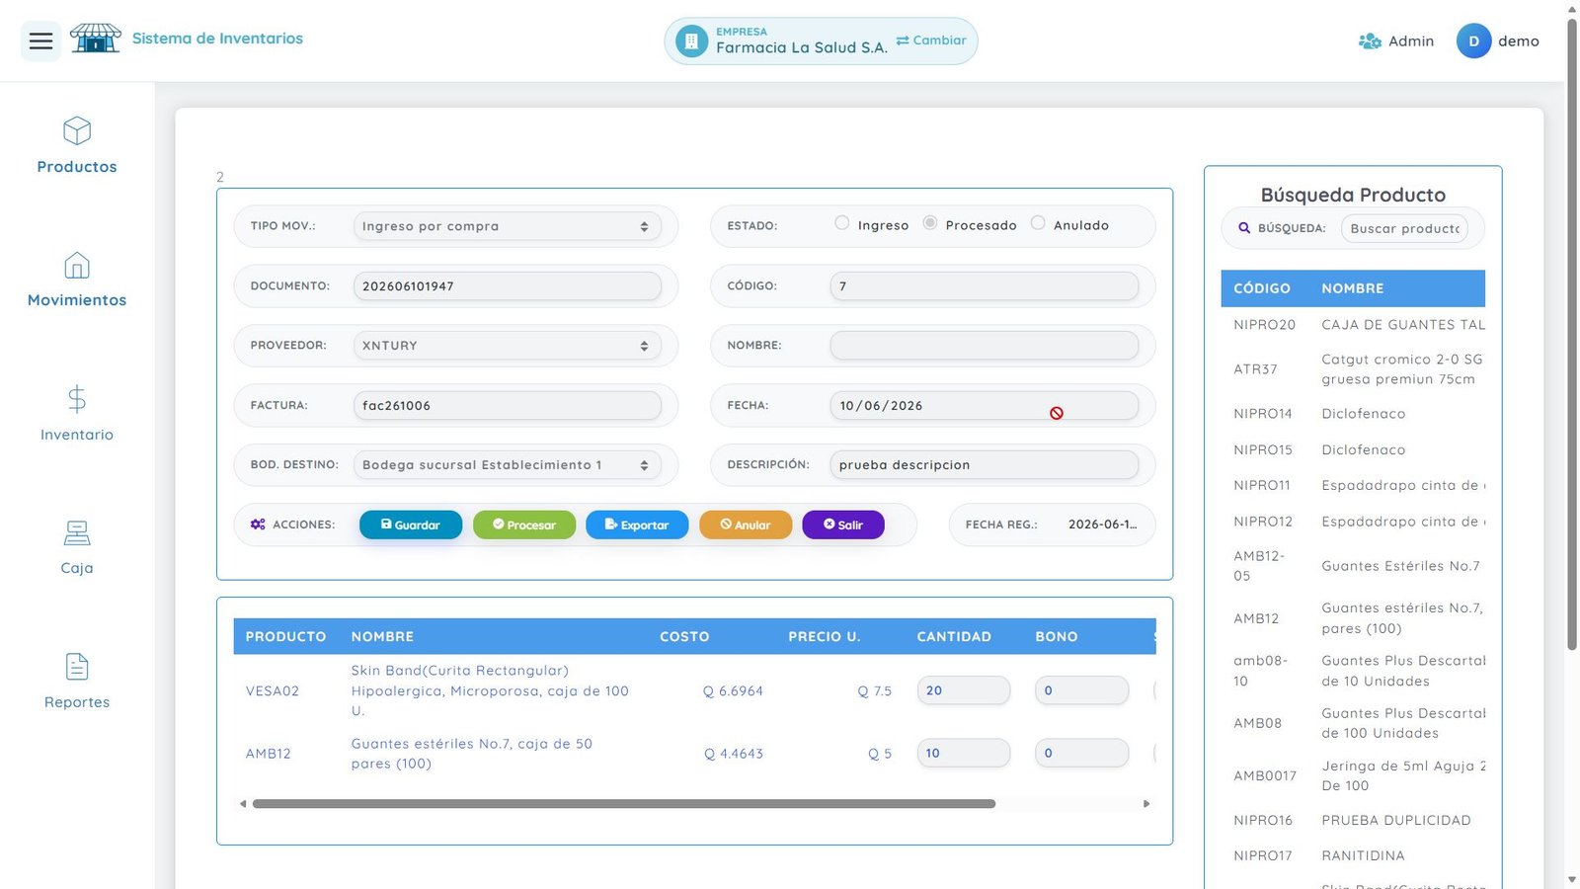Click the Buscar producto search field
The height and width of the screenshot is (889, 1580).
tap(1404, 228)
